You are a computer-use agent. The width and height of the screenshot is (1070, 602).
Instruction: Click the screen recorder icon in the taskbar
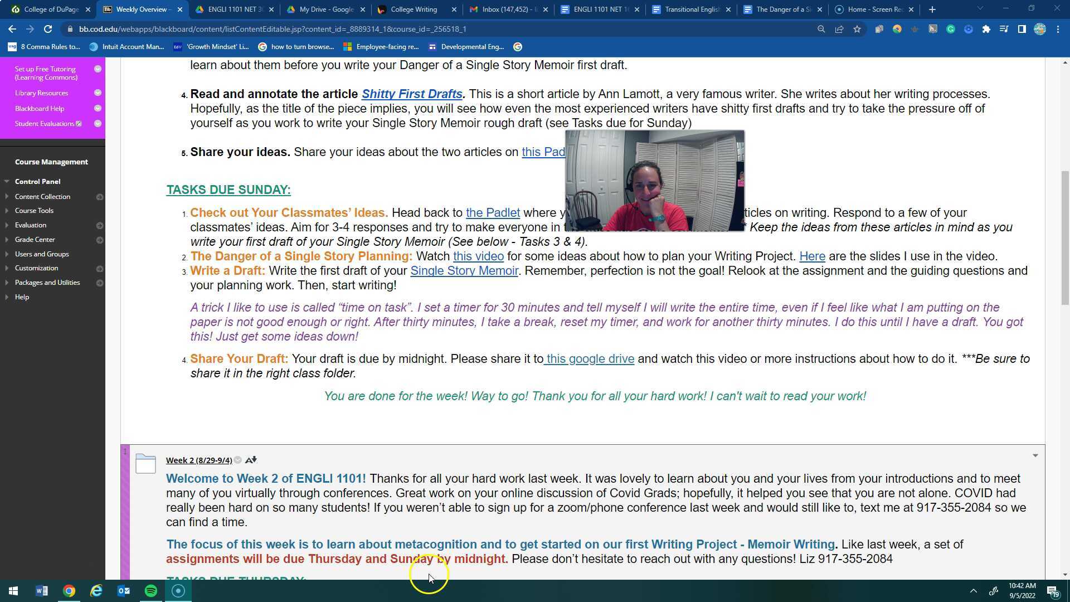(x=178, y=591)
